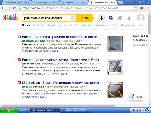Open Yandex Plus services icon
The width and height of the screenshot is (151, 113).
(x=111, y=18)
